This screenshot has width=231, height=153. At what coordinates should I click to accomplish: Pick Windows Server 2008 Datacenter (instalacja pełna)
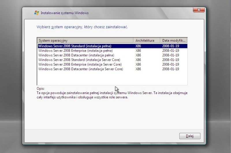pyautogui.click(x=76, y=55)
